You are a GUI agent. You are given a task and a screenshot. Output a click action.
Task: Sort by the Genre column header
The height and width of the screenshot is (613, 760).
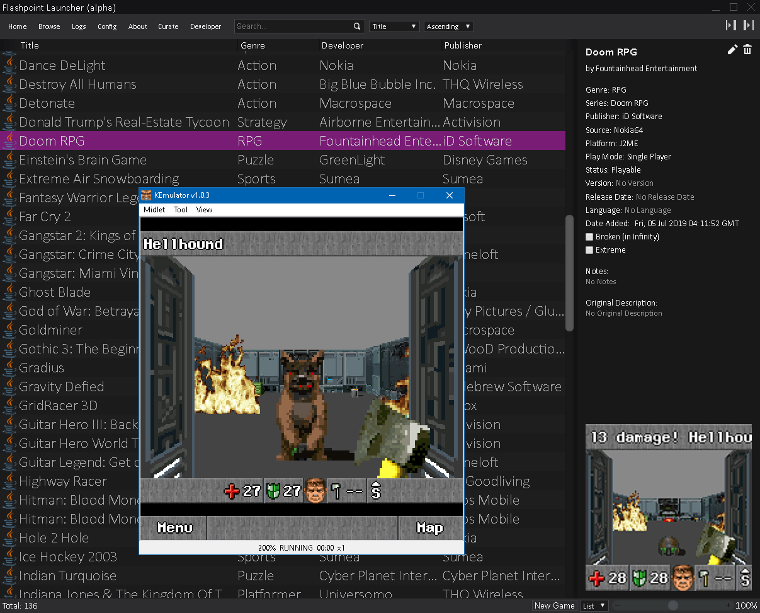point(252,45)
